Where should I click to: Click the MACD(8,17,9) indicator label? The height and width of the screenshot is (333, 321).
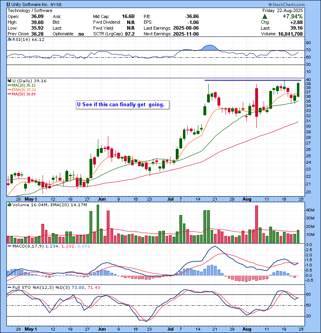click(x=28, y=246)
